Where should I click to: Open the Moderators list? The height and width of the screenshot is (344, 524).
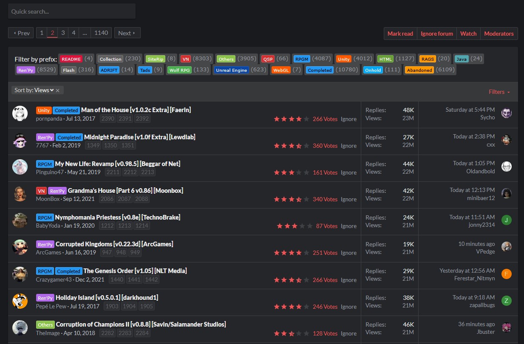coord(499,34)
